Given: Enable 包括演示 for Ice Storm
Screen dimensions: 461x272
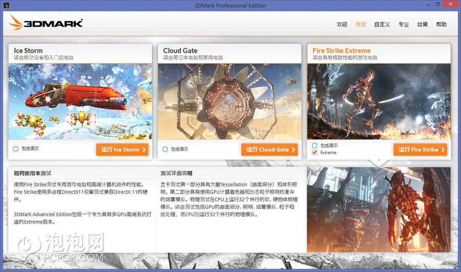Looking at the screenshot, I should (16, 149).
